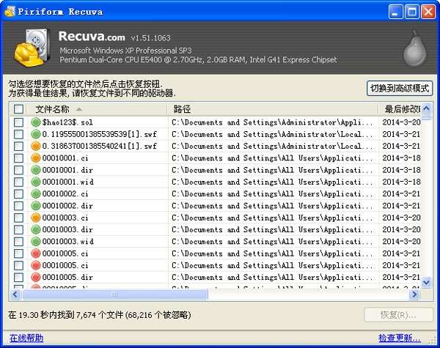Click the found 7,674 files status text
440x348 pixels.
point(99,315)
